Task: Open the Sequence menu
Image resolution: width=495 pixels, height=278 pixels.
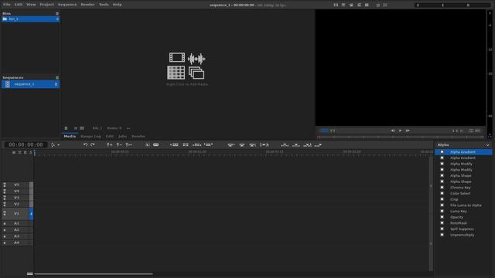Action: point(67,5)
